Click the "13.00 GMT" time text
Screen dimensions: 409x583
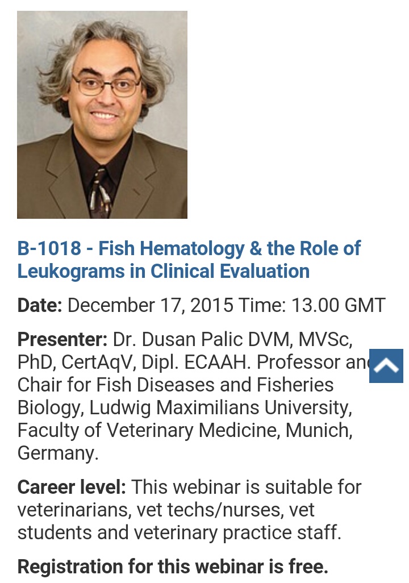(338, 305)
